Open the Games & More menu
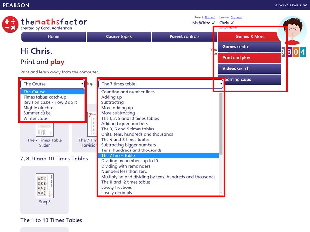Viewport: 310px width, 232px height. [x=250, y=36]
